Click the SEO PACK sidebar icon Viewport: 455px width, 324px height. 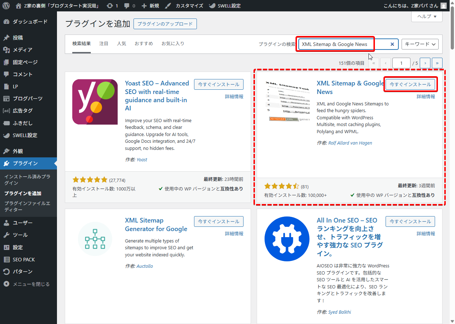tap(6, 260)
